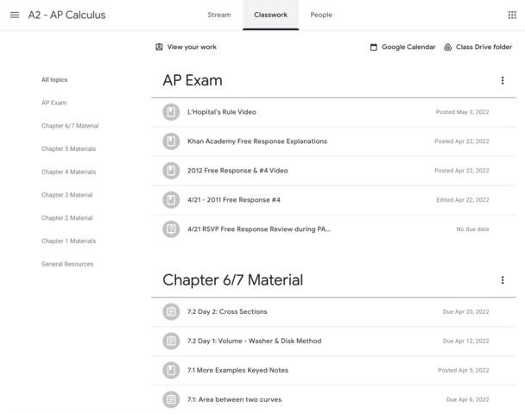Screen dimensions: 525x414
Task: Open Google Calendar link
Action: tap(408, 47)
